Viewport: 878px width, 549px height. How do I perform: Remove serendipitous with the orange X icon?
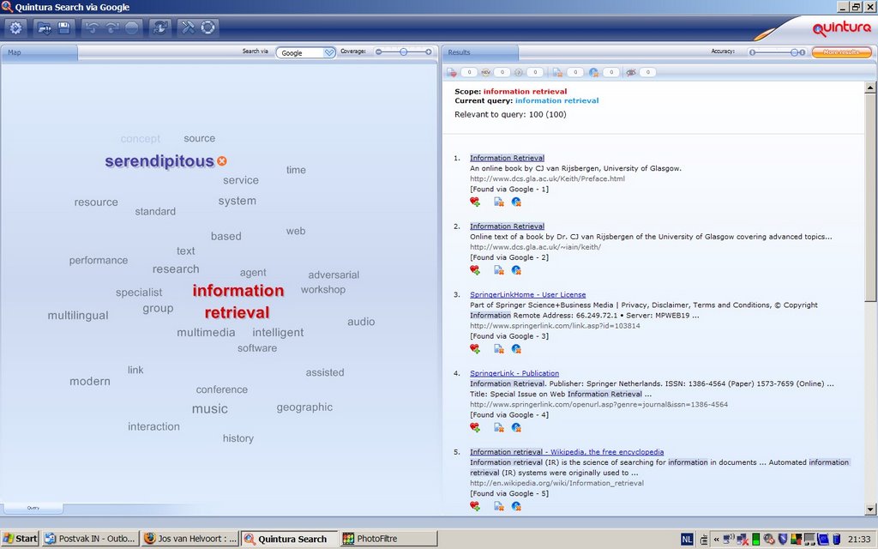coord(222,160)
